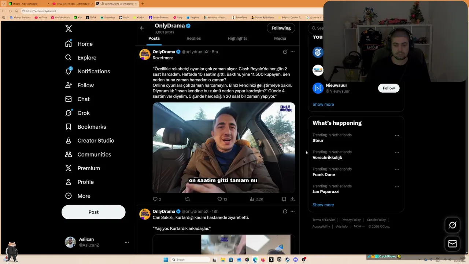Screen dimensions: 469x264
Task: Open Explore from the sidebar
Action: (x=81, y=58)
